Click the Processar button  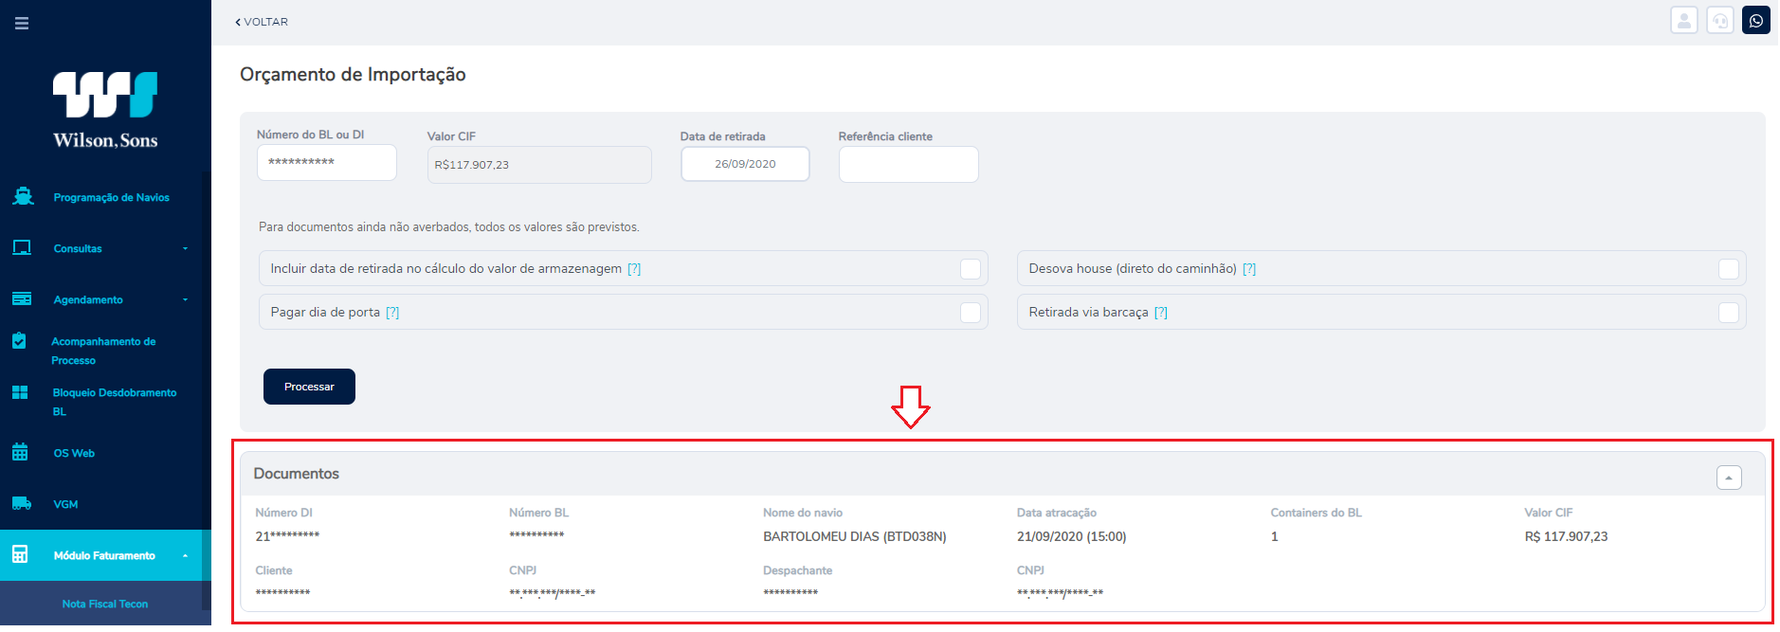click(x=309, y=387)
